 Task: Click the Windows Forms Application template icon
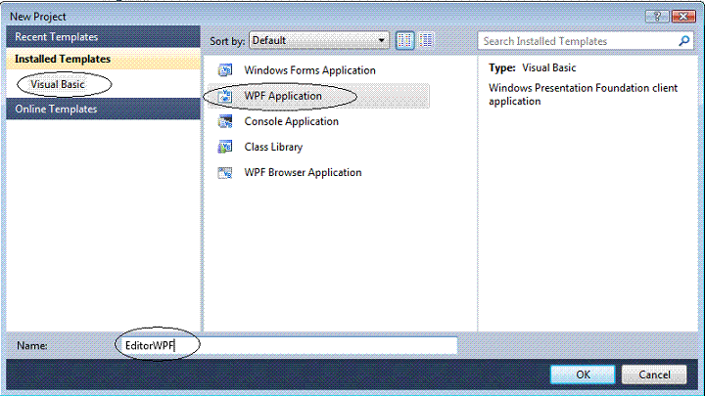(x=225, y=70)
